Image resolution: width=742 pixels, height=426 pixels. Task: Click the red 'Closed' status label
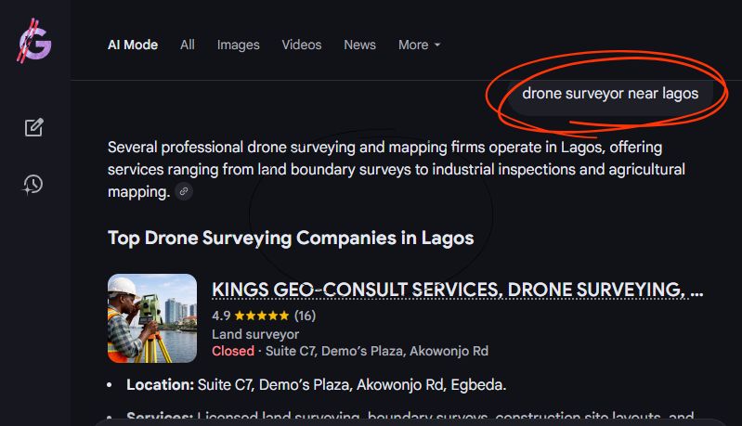[233, 351]
